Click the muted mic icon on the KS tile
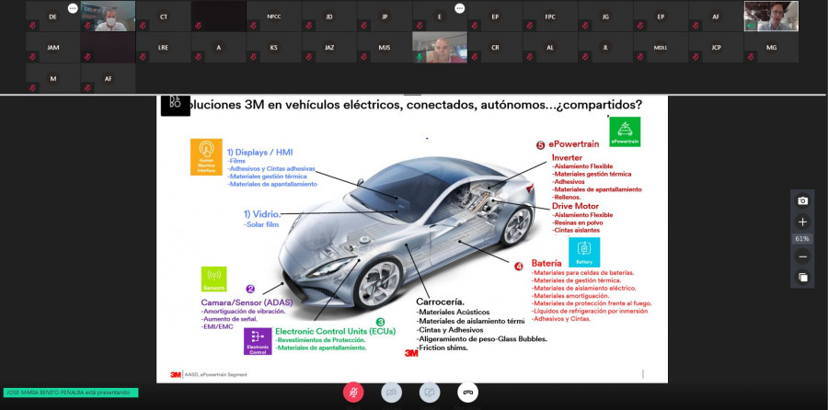Screen dimensions: 828x410 tap(253, 56)
